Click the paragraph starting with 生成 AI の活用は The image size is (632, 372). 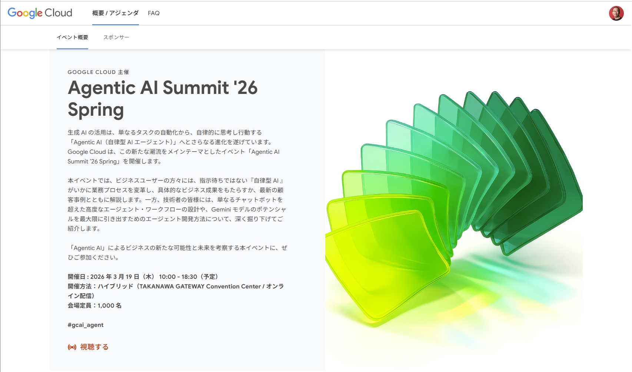(x=174, y=147)
